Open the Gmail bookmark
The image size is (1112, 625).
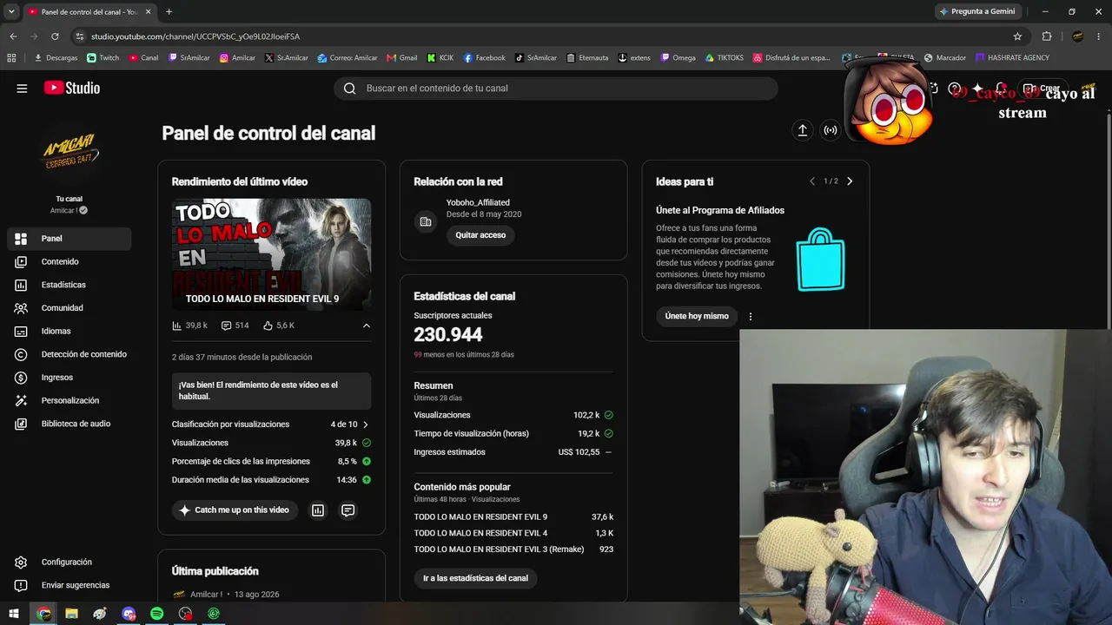click(402, 58)
